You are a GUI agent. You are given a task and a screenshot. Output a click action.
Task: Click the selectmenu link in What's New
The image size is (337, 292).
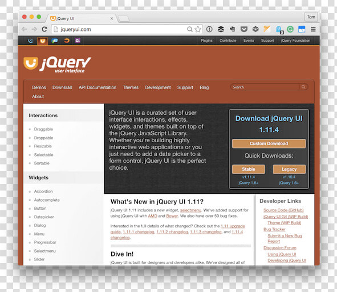[190, 210]
